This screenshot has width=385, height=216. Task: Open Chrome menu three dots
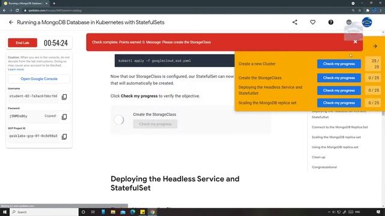click(x=381, y=11)
